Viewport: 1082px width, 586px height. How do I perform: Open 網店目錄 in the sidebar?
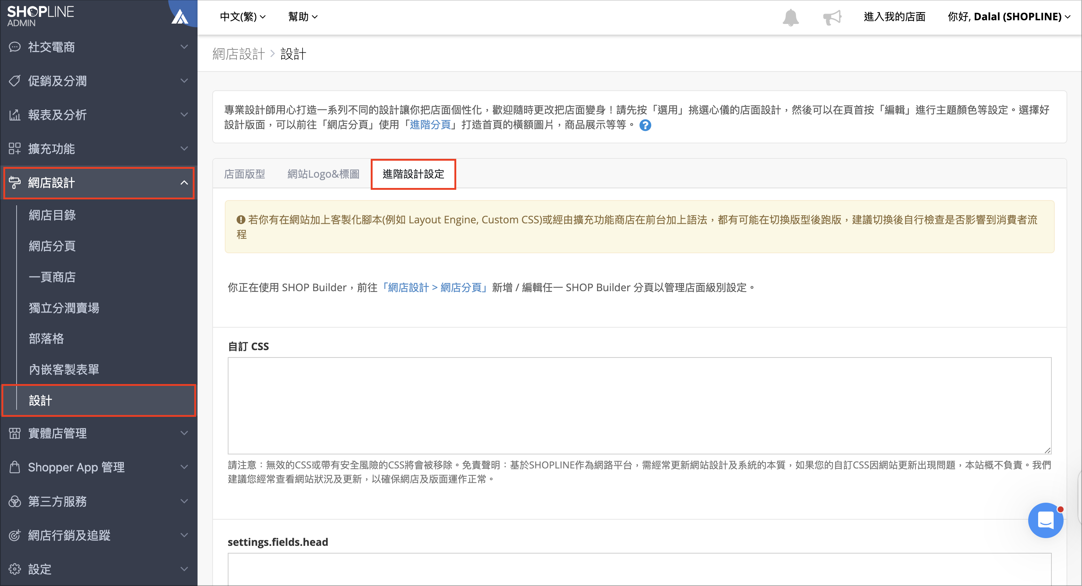coord(52,215)
